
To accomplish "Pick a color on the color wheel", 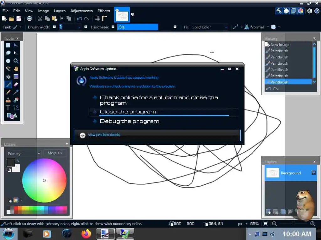I will [x=44, y=180].
